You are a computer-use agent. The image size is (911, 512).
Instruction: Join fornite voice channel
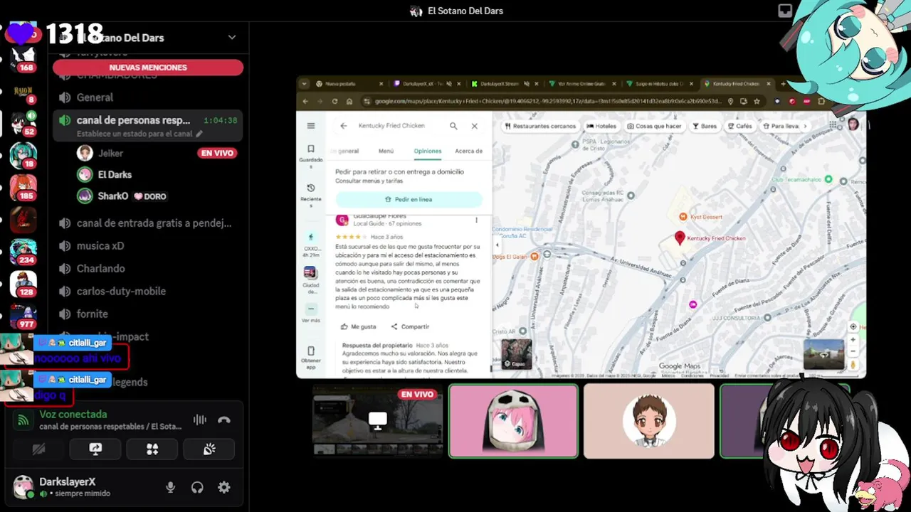coord(148,314)
